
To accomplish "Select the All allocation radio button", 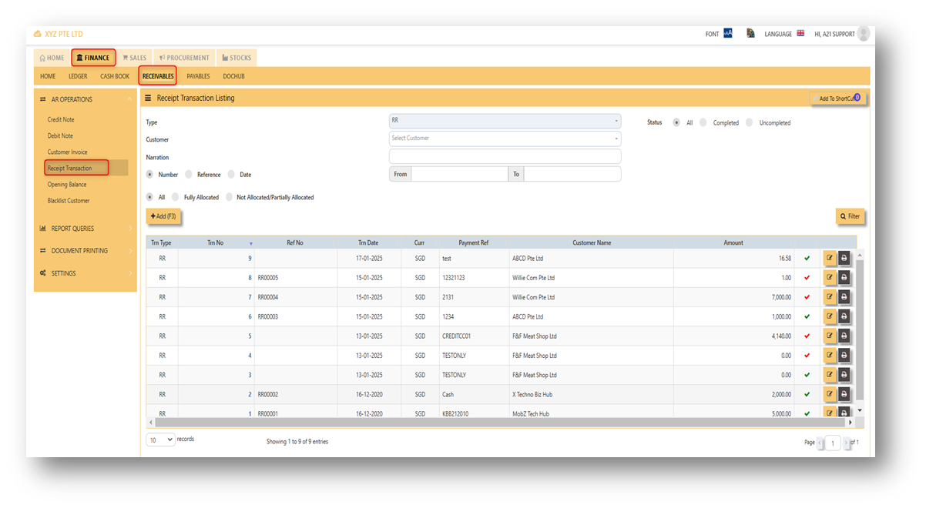I will (x=149, y=197).
